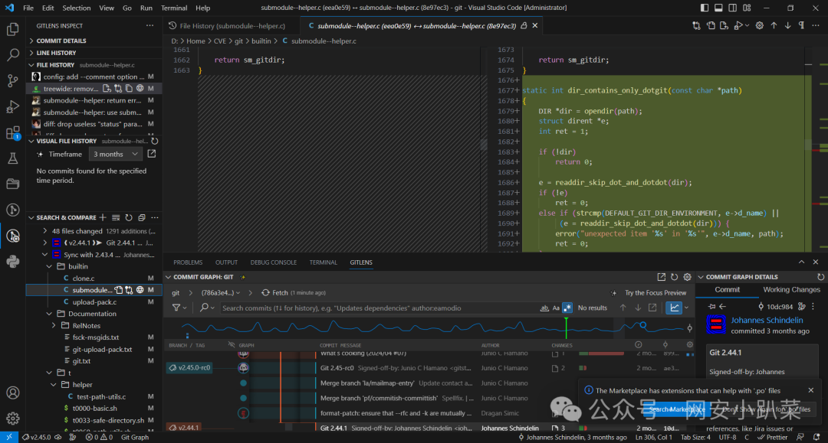Open the Python icon in activity bar
The image size is (828, 443).
point(12,262)
